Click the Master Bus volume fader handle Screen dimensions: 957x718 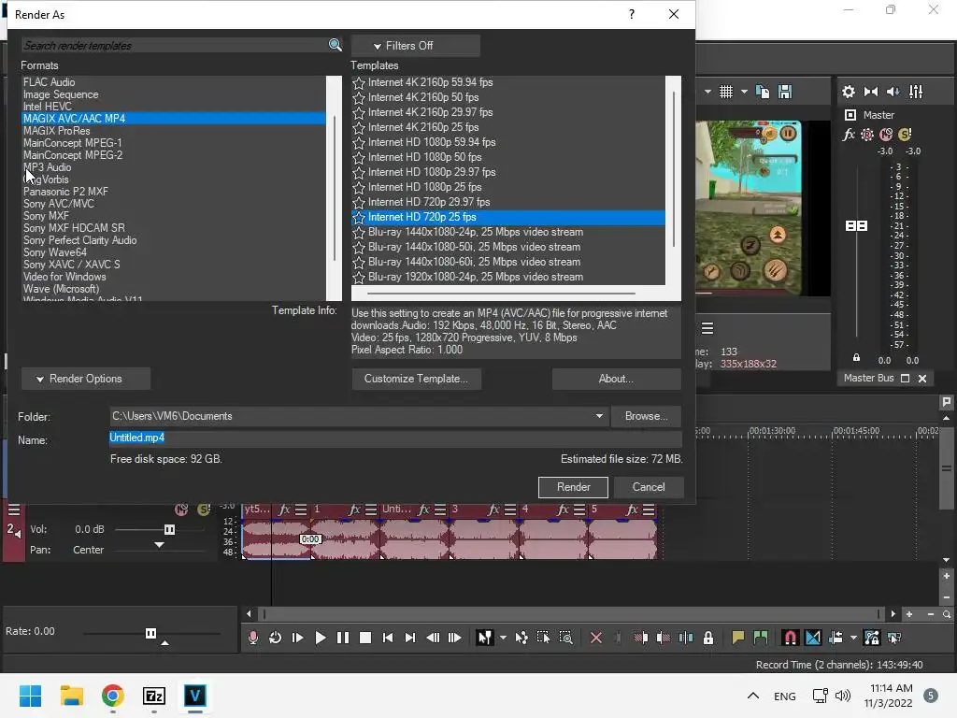(x=856, y=226)
